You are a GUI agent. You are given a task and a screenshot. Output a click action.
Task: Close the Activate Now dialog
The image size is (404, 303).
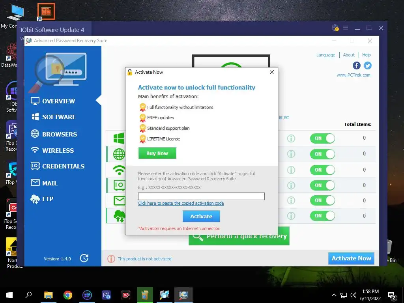(x=271, y=72)
